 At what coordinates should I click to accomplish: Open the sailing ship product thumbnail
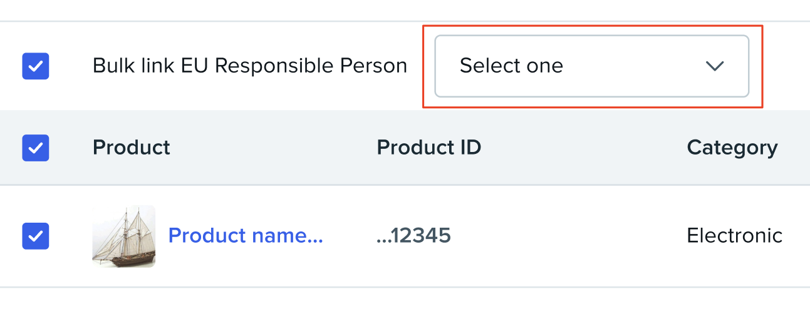pyautogui.click(x=123, y=236)
